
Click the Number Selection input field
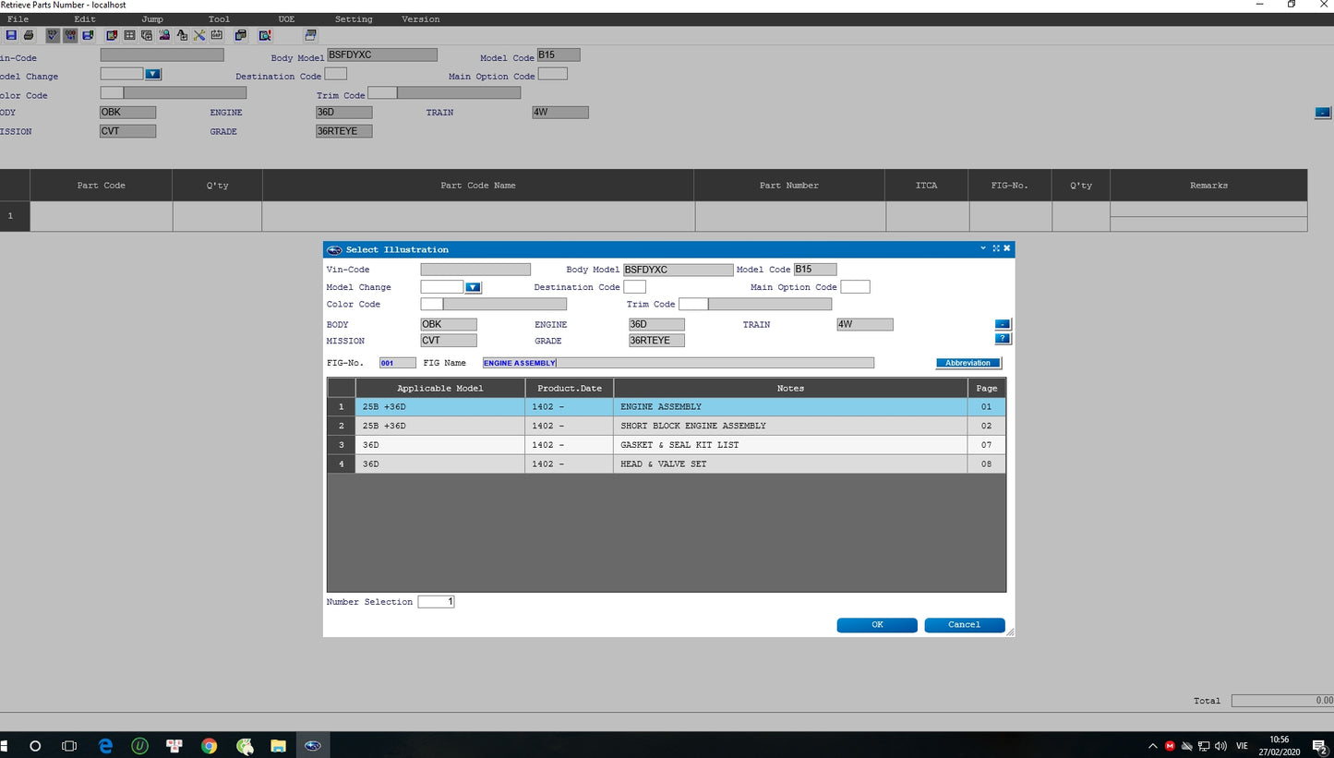click(x=436, y=602)
